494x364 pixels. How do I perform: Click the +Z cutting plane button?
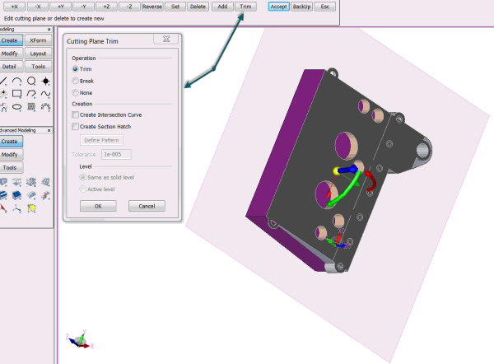(x=106, y=6)
